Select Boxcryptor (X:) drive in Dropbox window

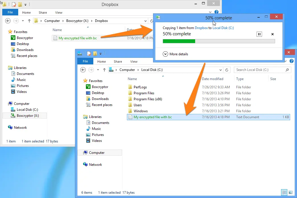[x=25, y=116]
